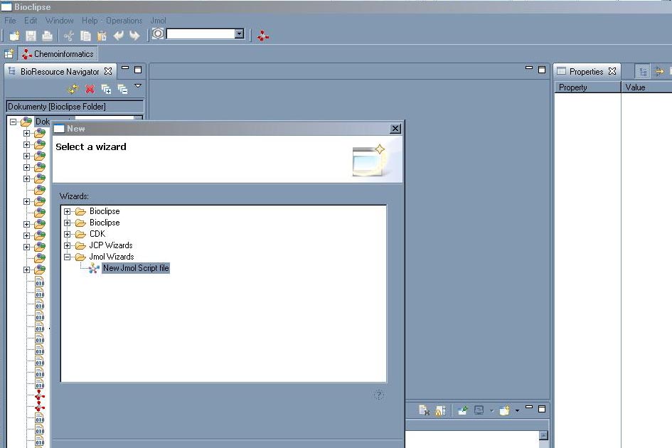Open the Display Selected Console dropdown arrow
Image resolution: width=672 pixels, height=448 pixels.
point(491,411)
